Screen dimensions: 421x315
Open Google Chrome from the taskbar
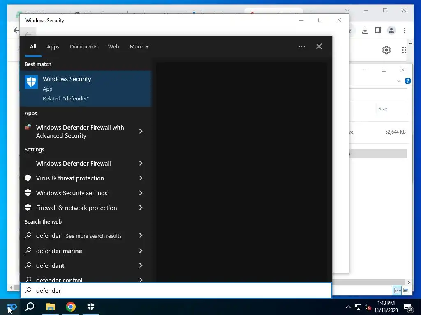pos(71,307)
